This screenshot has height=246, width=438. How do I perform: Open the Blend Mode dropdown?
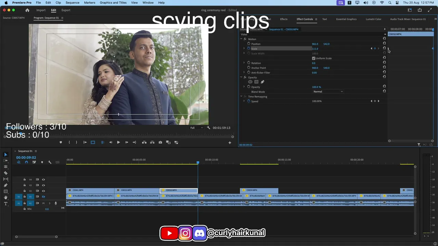(x=328, y=92)
